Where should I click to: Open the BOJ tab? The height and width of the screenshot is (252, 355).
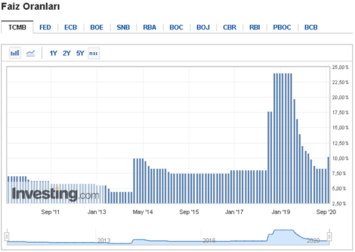pos(203,27)
